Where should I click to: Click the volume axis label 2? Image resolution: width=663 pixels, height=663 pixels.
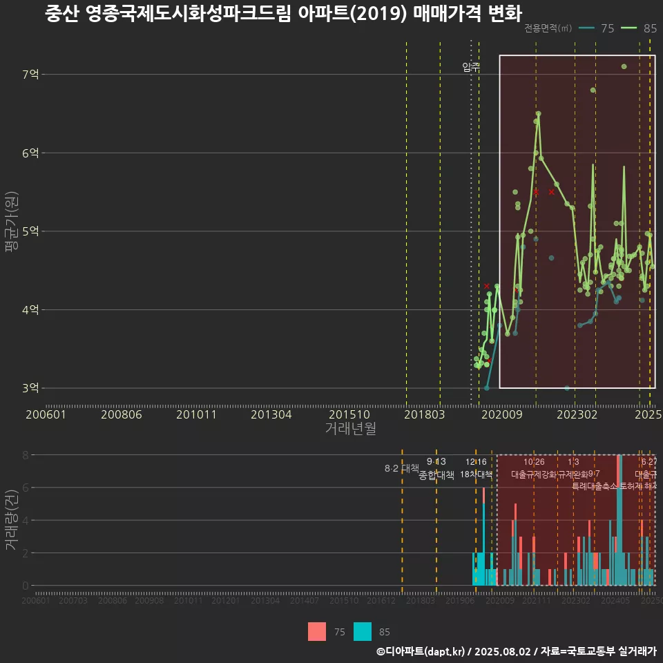[26, 553]
